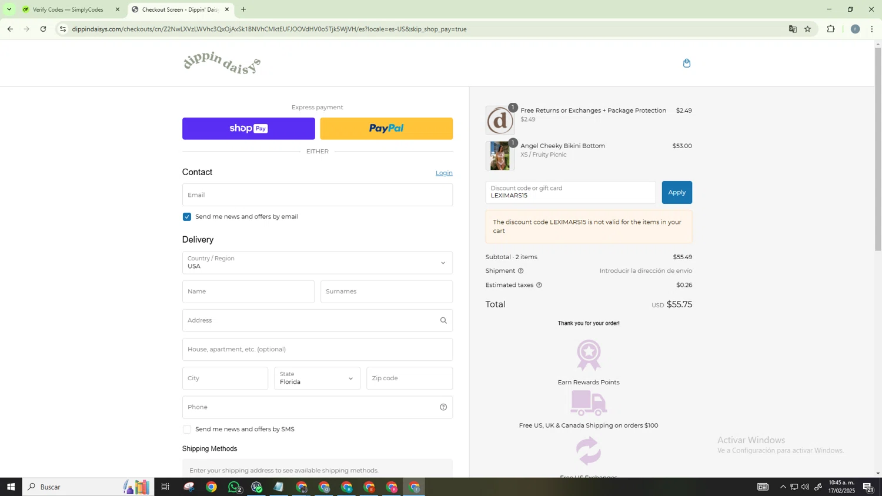Screen dimensions: 882x496
Task: Close the Checkout Screen tab
Action: click(227, 9)
